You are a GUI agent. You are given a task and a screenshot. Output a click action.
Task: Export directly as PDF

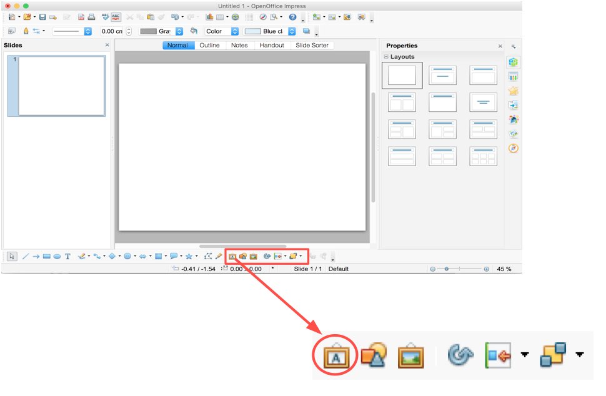pos(82,17)
